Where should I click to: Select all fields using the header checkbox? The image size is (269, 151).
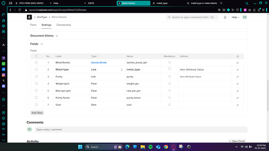(x=36, y=56)
